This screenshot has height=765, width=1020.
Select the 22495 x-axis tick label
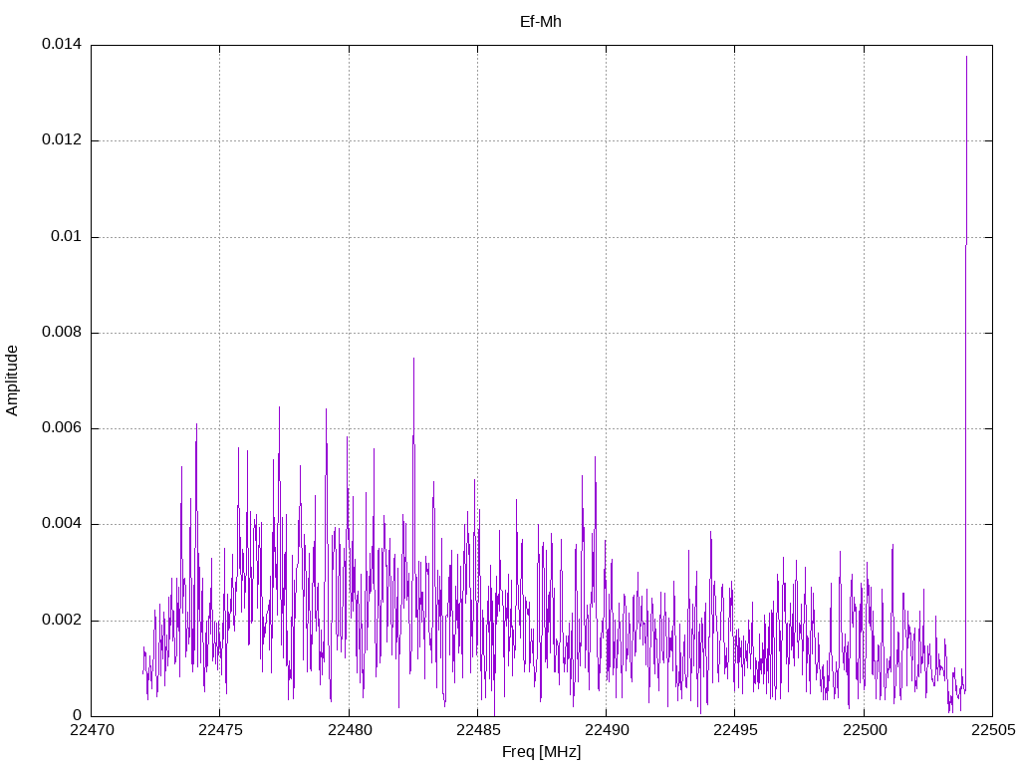[x=734, y=731]
